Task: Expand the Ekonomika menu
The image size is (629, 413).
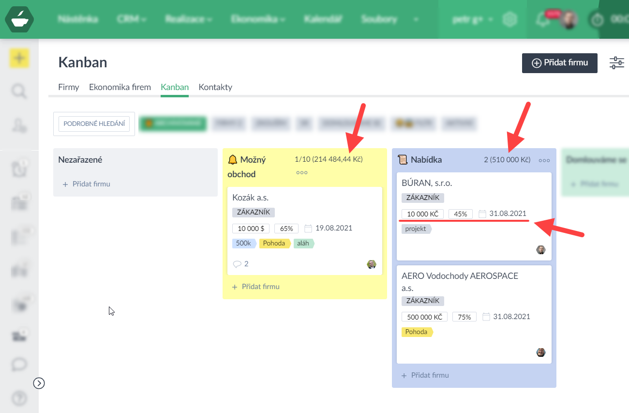Action: [257, 19]
